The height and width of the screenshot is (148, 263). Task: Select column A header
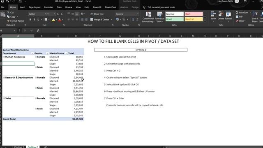click(x=18, y=36)
